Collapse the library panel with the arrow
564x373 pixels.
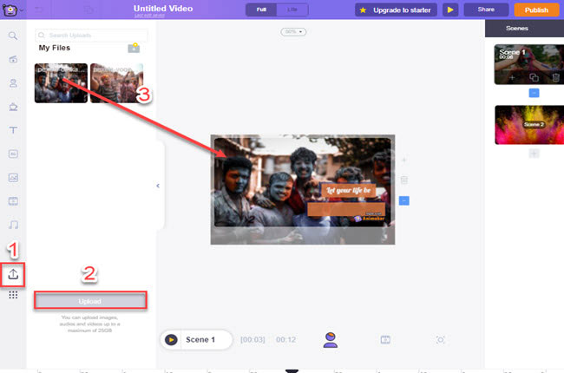[158, 186]
